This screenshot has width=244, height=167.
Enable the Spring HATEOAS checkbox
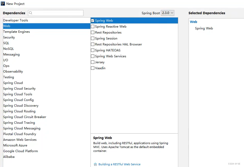93,50
